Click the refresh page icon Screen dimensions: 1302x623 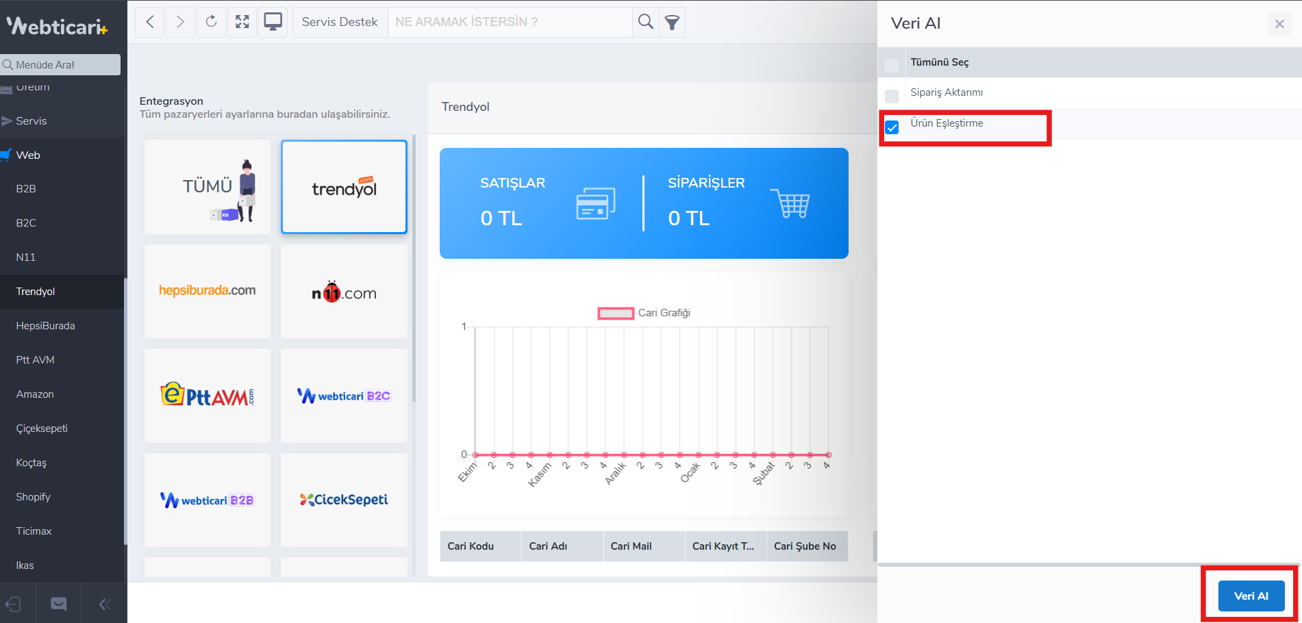(x=211, y=22)
